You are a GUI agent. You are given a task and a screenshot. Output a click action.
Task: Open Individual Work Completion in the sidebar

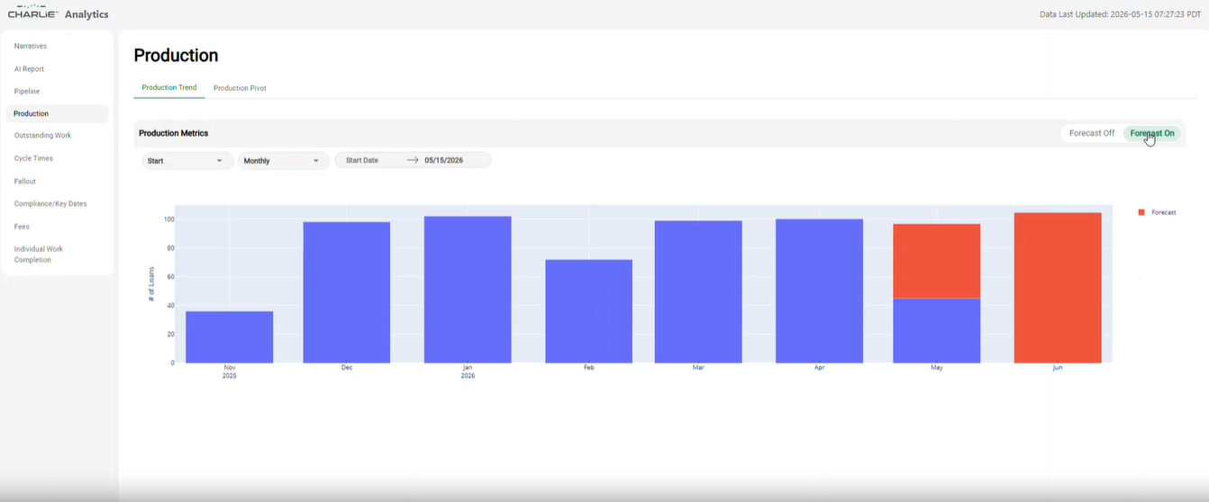(x=39, y=255)
